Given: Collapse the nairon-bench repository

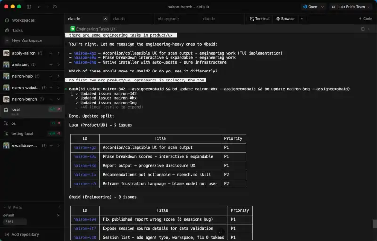Looking at the screenshot, I should click(58, 99).
